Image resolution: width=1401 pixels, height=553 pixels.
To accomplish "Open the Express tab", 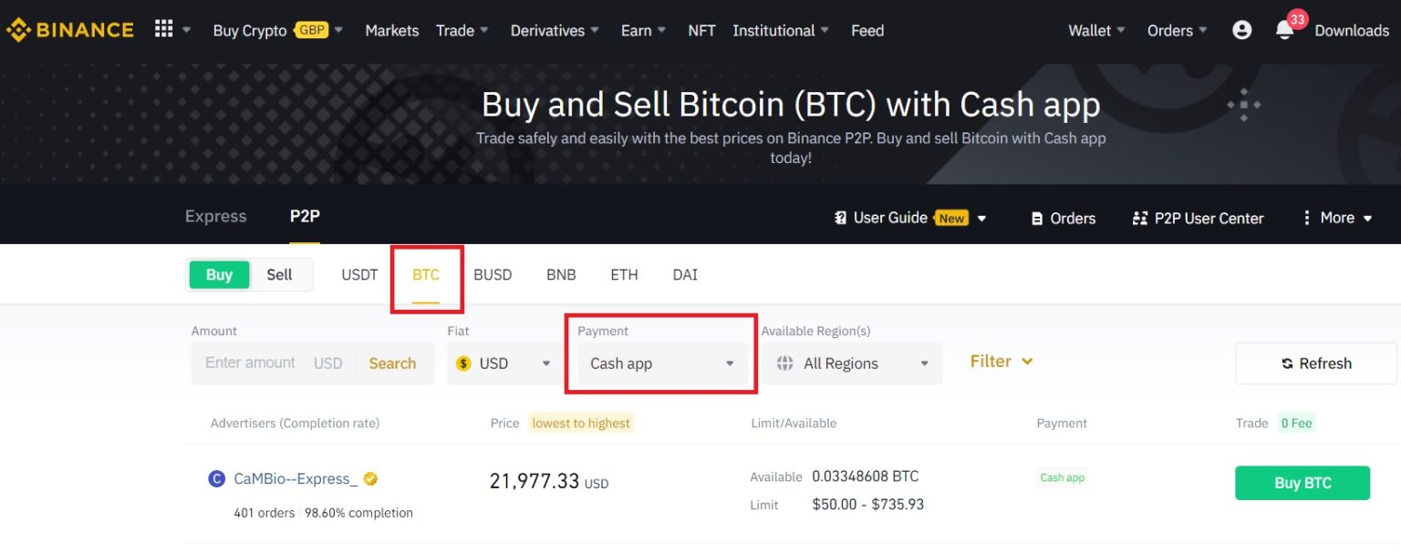I will [x=215, y=216].
